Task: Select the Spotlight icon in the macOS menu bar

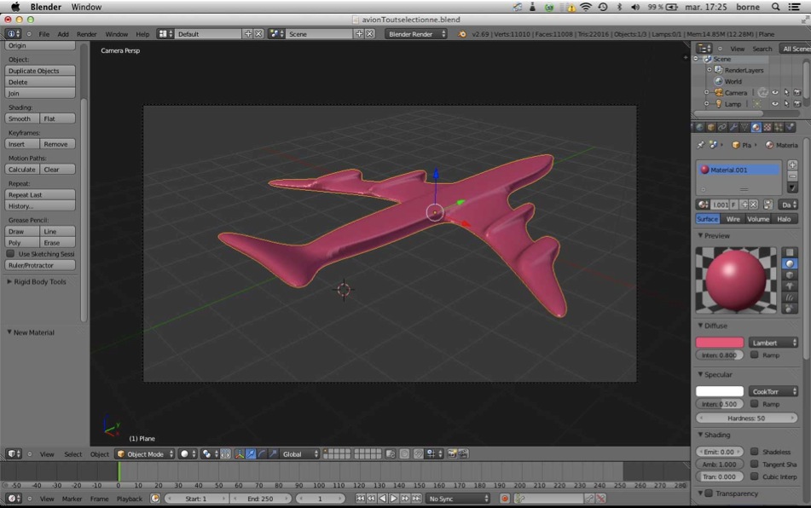Action: 775,7
